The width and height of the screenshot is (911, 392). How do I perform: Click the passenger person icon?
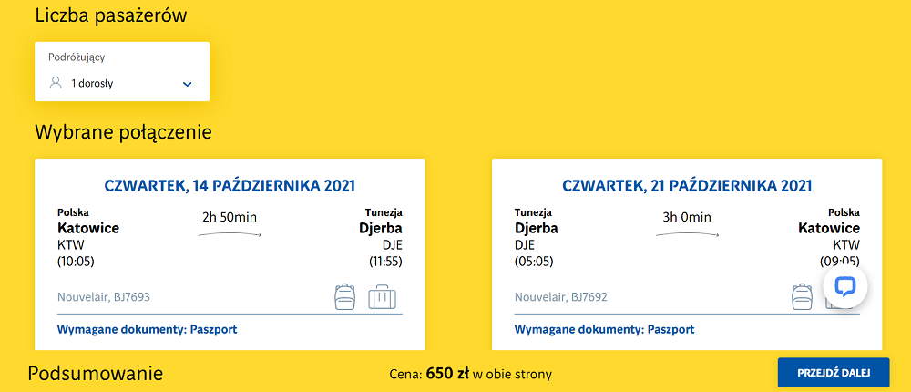pyautogui.click(x=56, y=83)
